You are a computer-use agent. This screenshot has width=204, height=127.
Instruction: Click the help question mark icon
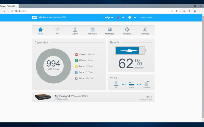click(x=130, y=18)
